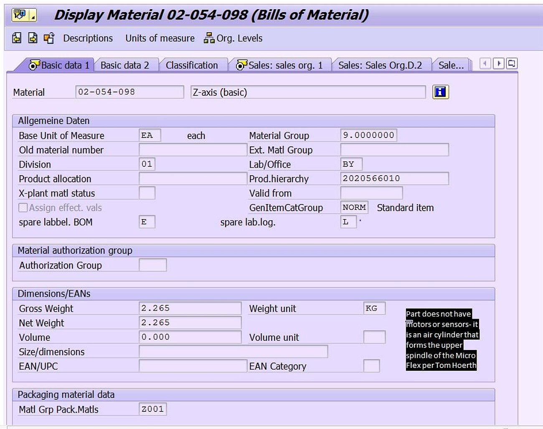Go to next screen with right-arrow page icon
Screen dimensions: 543x429
coord(33,38)
